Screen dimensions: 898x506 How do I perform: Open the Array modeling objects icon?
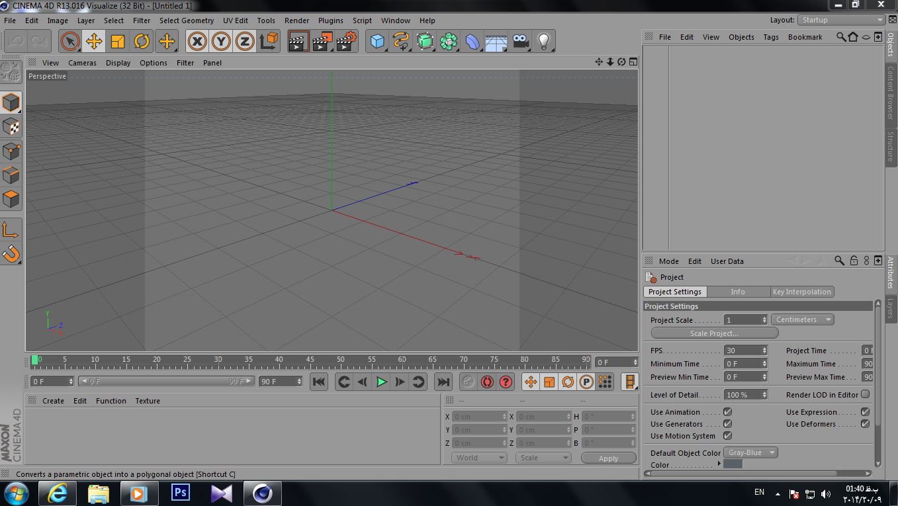coord(449,42)
